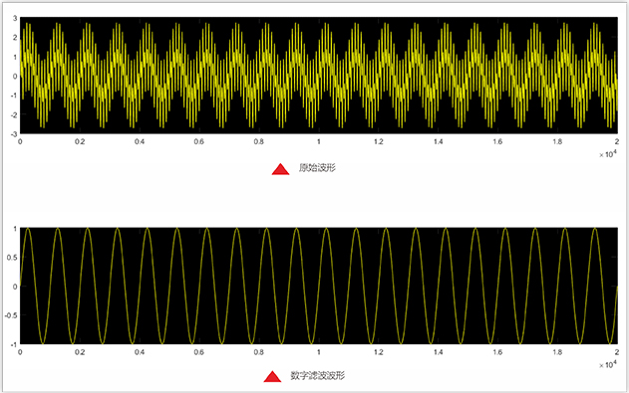The width and height of the screenshot is (629, 393).
Task: Click x-axis tick 1.8 under the original waveform
Action: point(557,141)
